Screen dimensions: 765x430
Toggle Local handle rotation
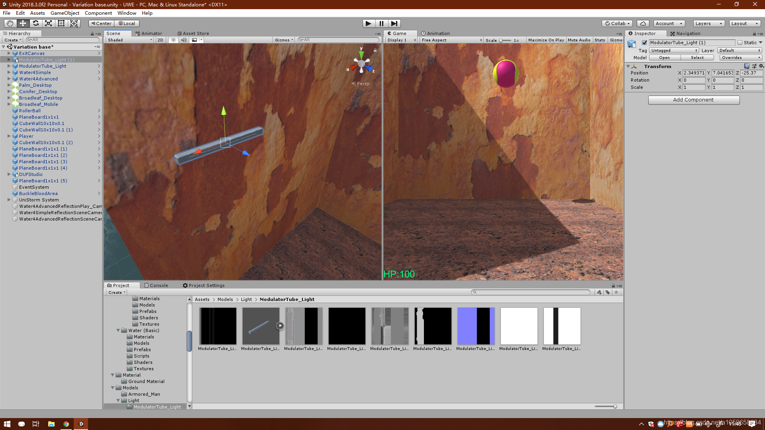(x=127, y=23)
